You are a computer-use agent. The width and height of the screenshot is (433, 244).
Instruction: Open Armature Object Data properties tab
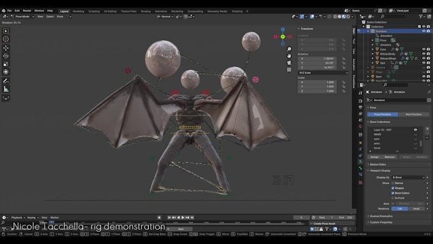coord(360,162)
